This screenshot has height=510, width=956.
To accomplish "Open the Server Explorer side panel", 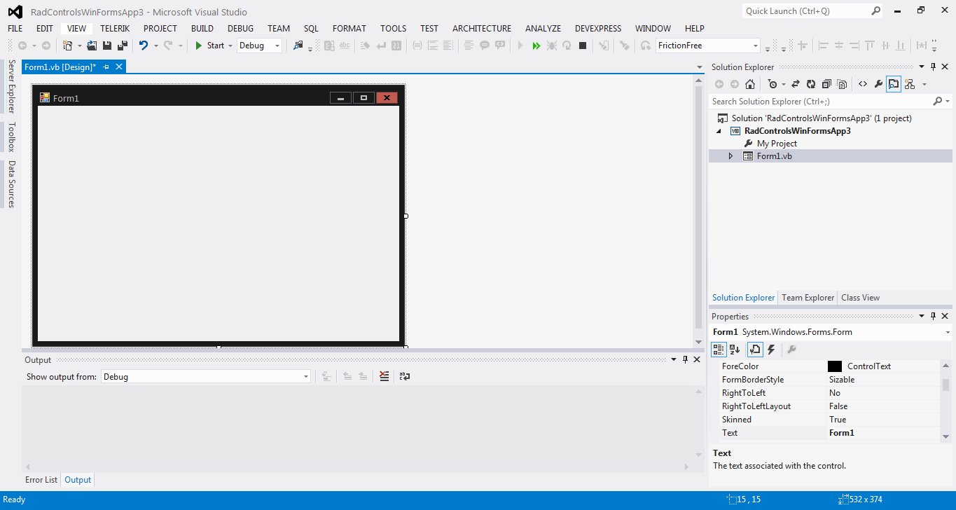I will point(11,87).
